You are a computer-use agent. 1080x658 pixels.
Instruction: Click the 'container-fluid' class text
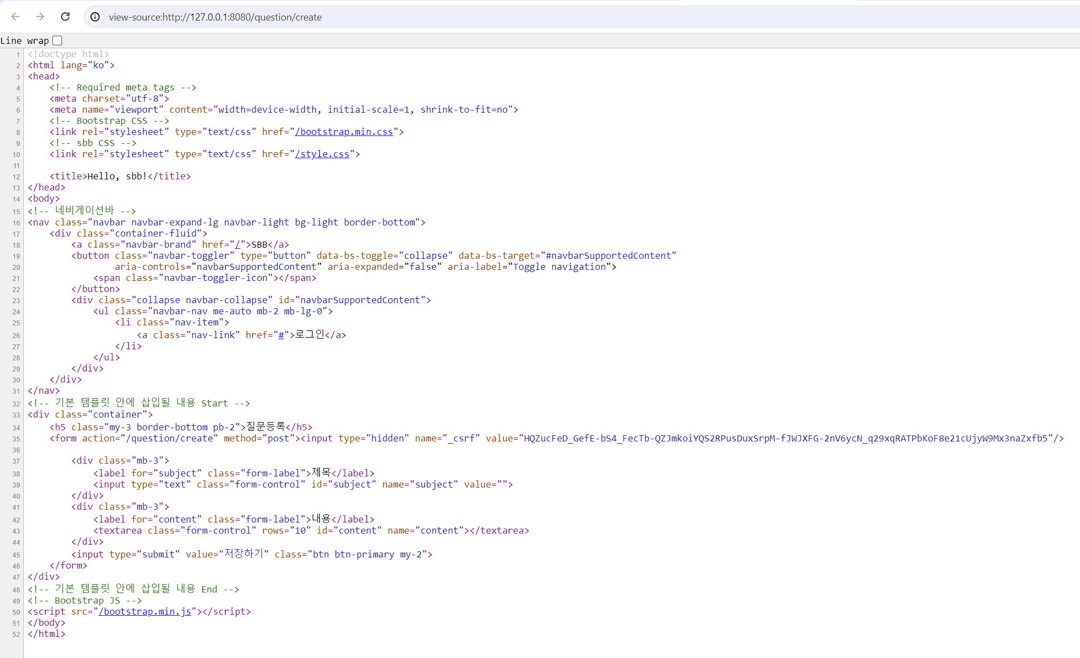coord(155,233)
